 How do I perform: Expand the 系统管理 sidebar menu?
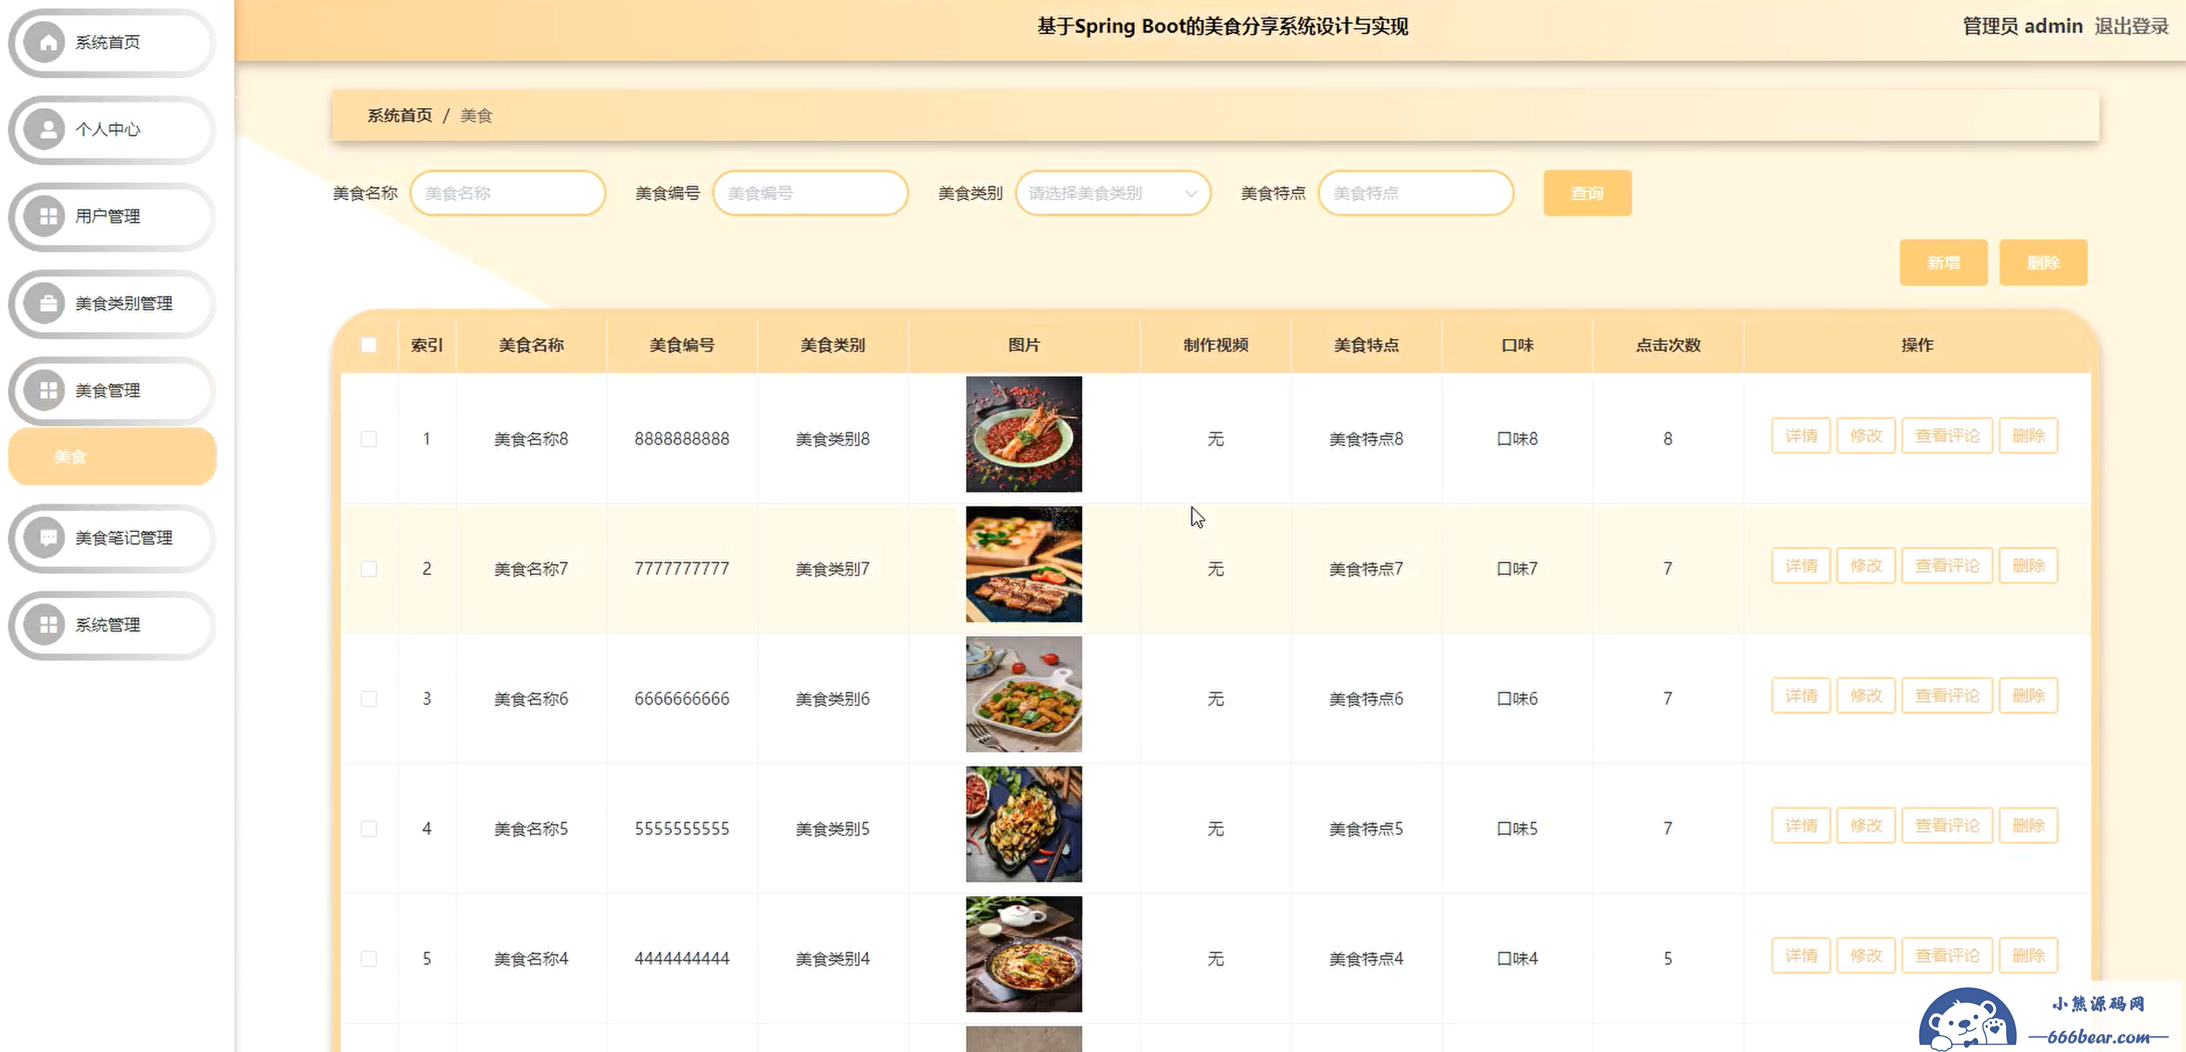(x=112, y=625)
